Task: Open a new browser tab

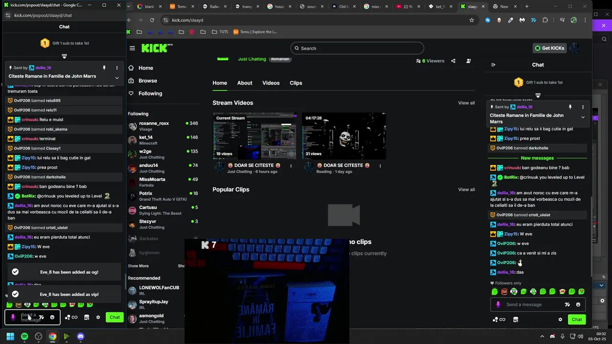Action: click(x=526, y=7)
